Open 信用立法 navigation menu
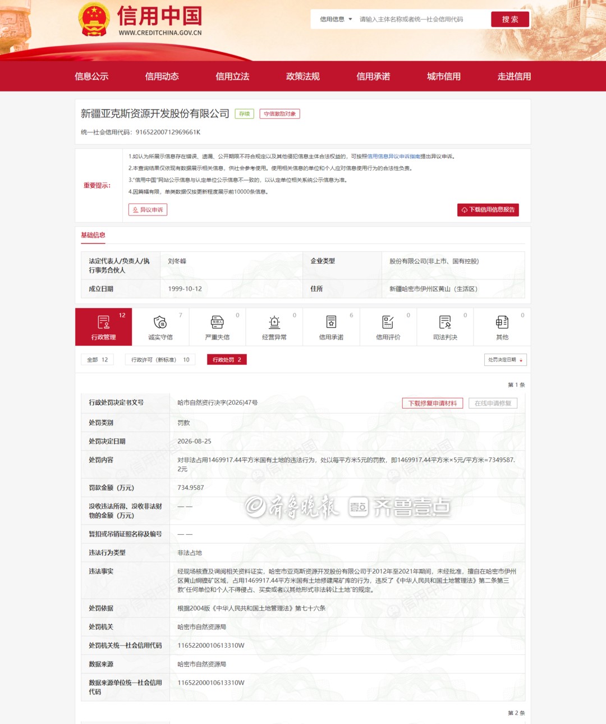Viewport: 606px width, 724px height. point(232,76)
